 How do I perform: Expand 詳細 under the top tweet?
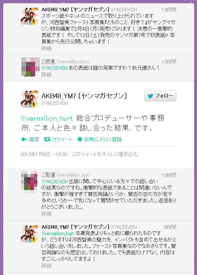pos(46,48)
